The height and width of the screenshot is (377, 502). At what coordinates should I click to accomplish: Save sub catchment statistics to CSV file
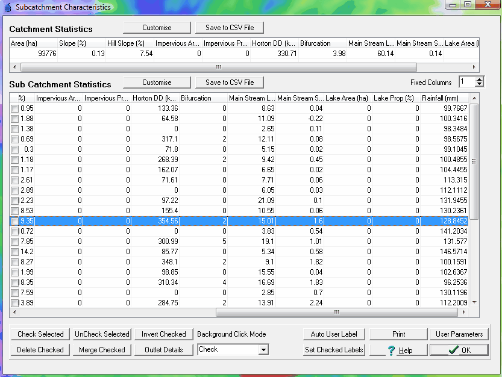click(x=229, y=82)
